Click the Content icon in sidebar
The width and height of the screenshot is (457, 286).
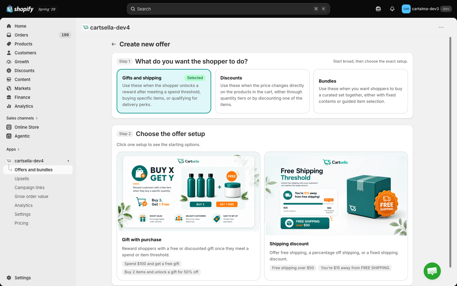coord(9,79)
